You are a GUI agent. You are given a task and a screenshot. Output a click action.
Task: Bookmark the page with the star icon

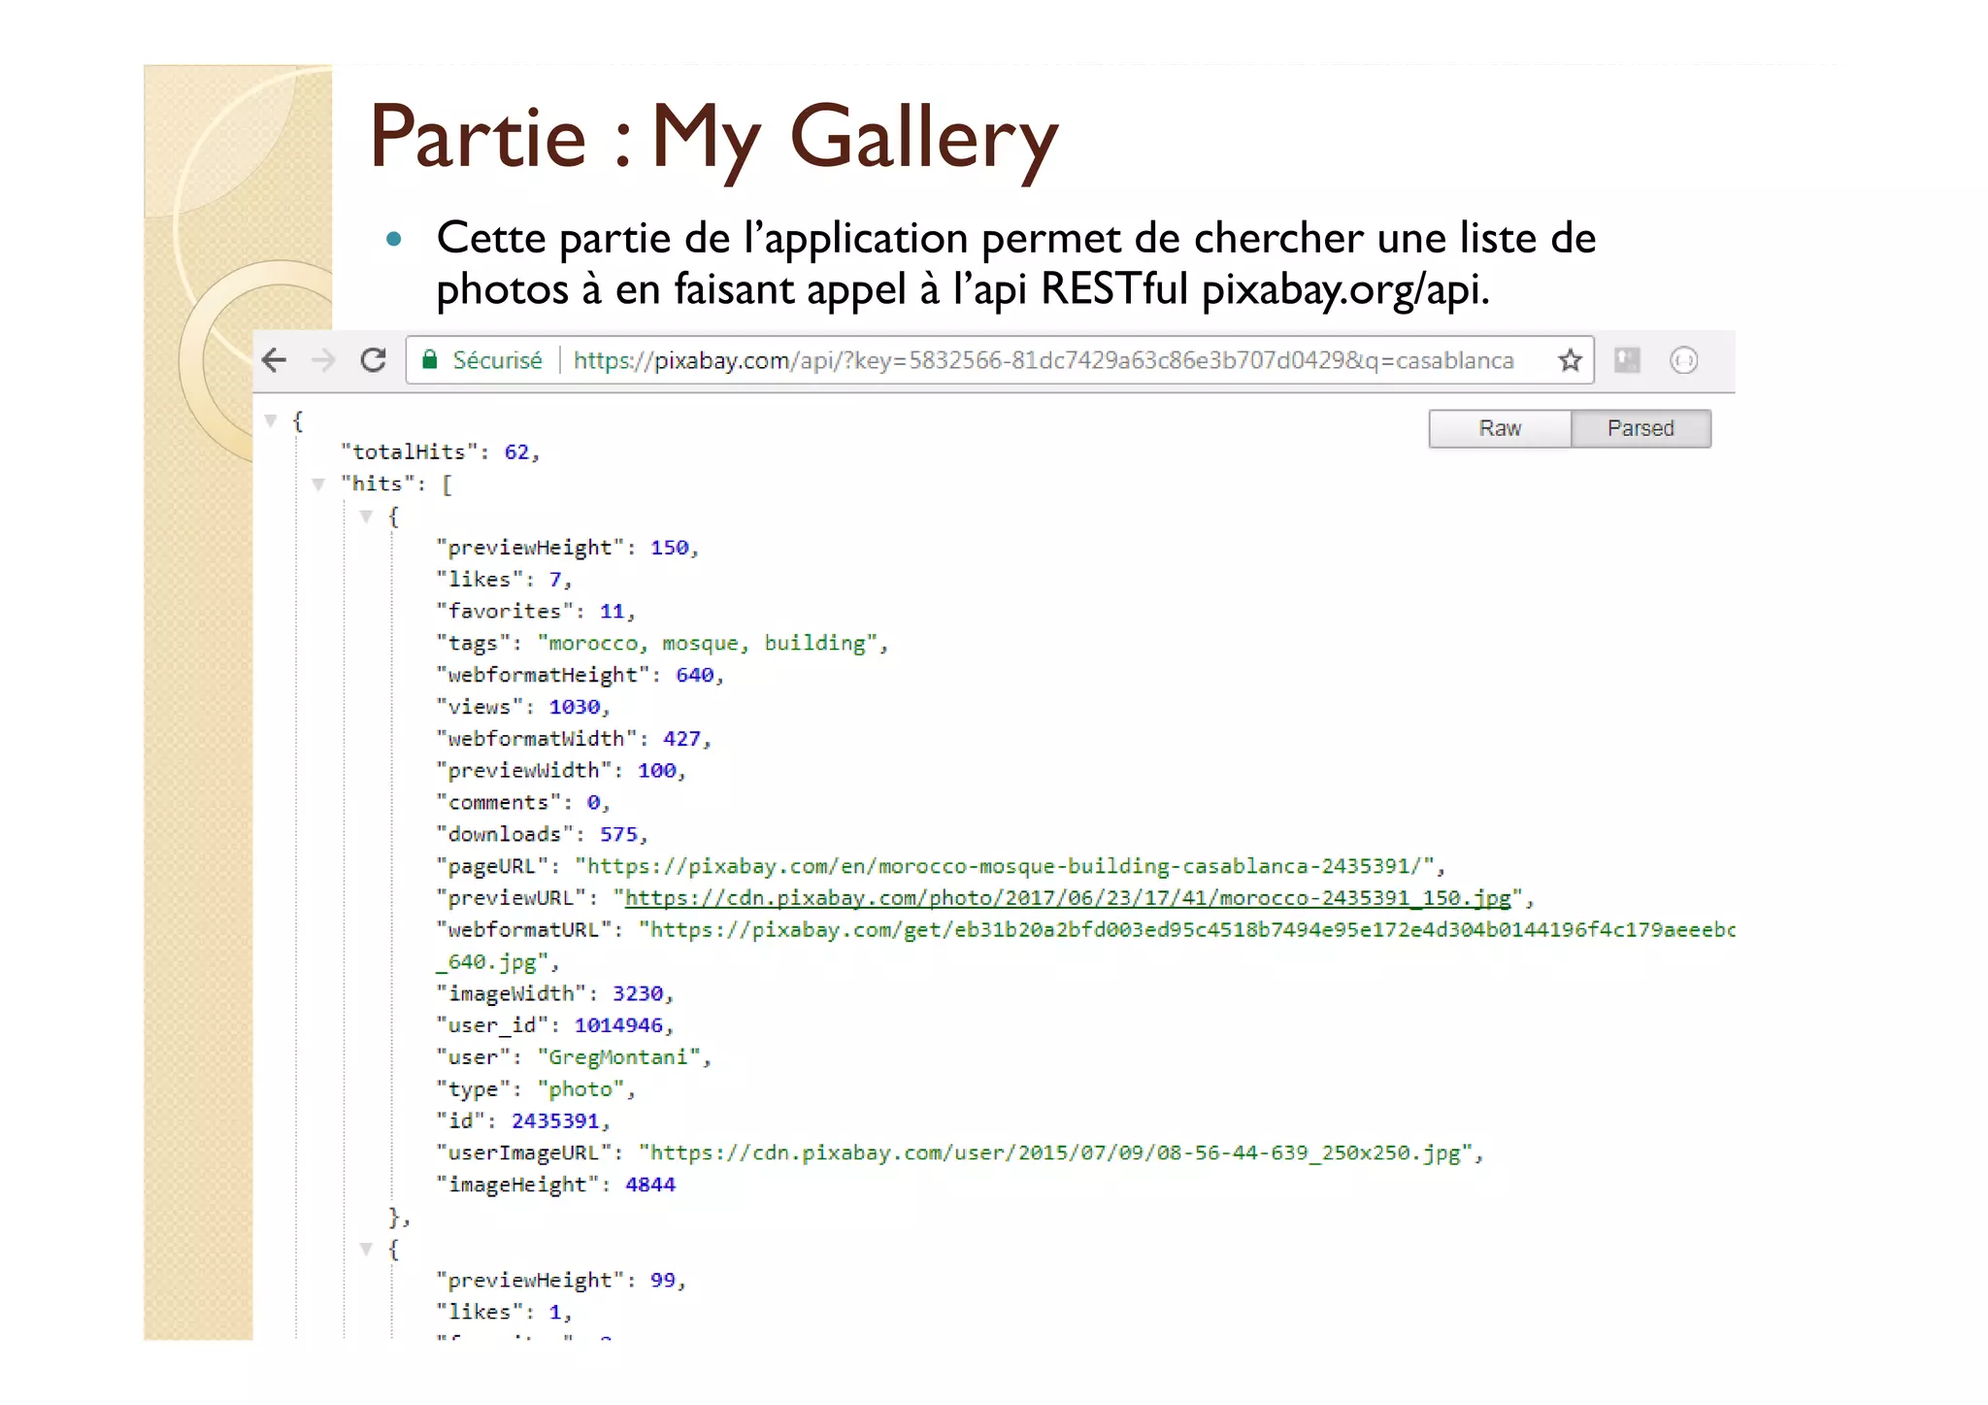[x=1570, y=360]
